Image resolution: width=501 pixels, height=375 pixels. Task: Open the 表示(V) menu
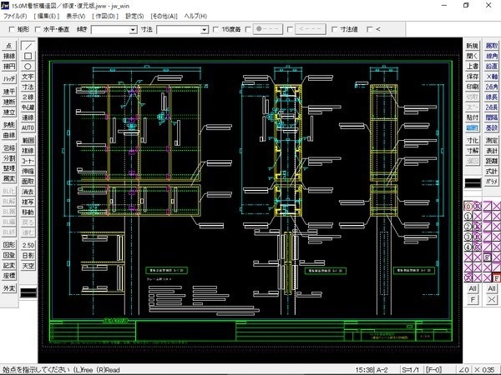coord(76,16)
